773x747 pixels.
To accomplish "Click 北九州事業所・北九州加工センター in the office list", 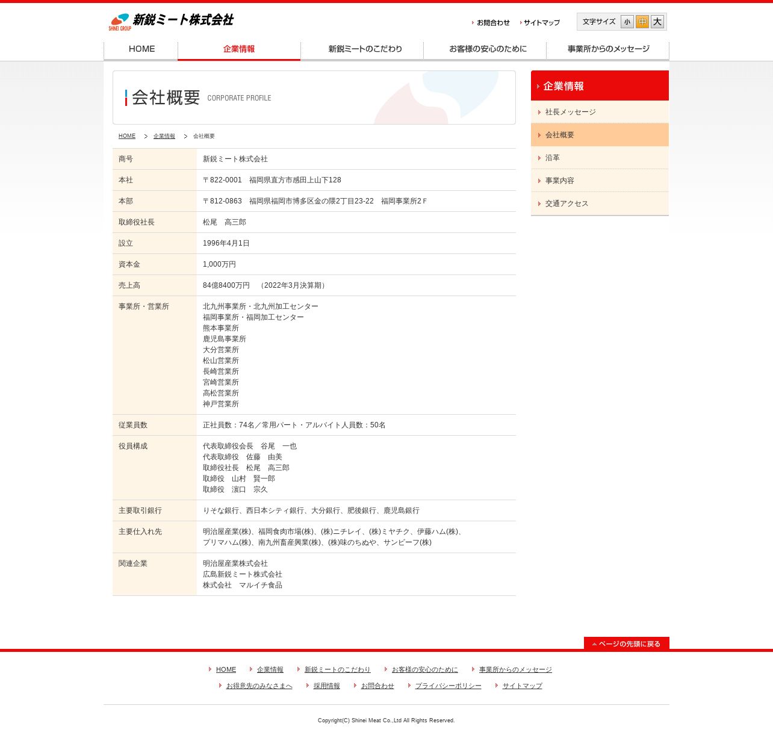I will (x=261, y=306).
